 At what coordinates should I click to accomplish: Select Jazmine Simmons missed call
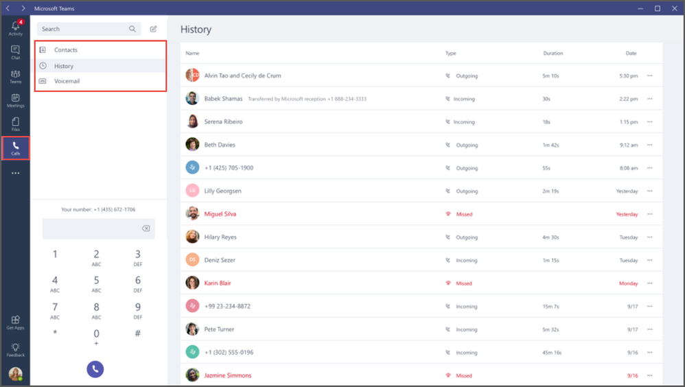click(421, 375)
